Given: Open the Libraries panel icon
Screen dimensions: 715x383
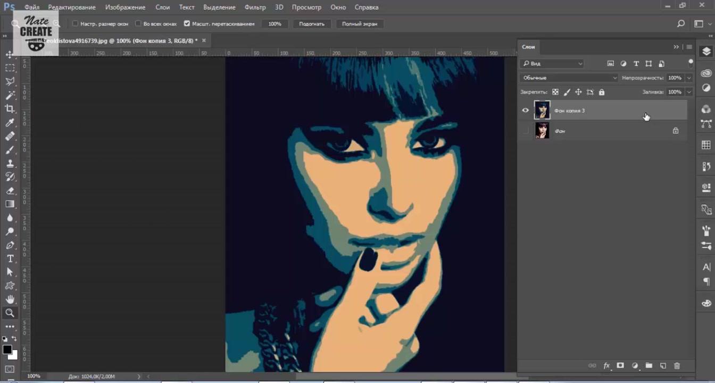Looking at the screenshot, I should (706, 73).
